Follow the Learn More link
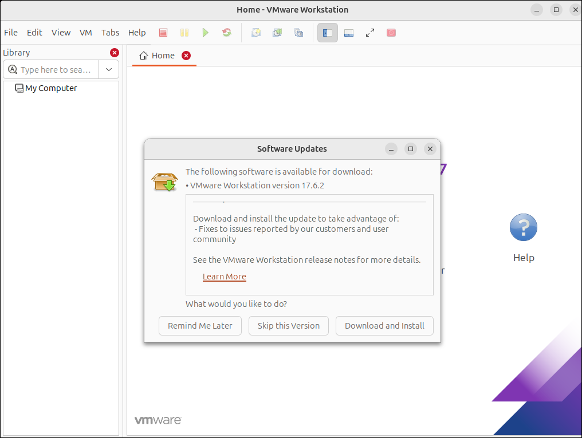 [224, 277]
